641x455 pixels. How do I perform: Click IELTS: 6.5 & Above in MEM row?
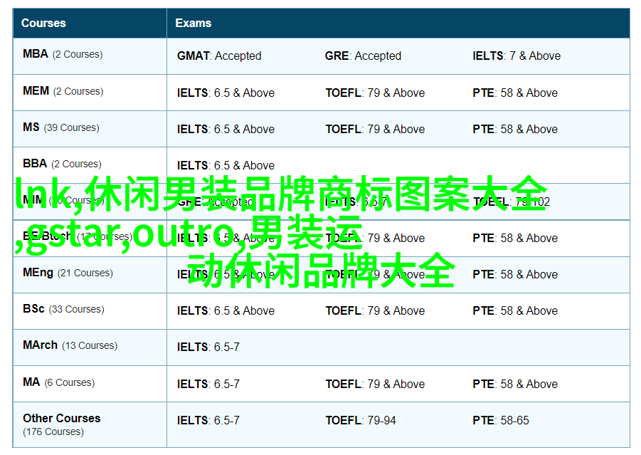[x=226, y=93]
